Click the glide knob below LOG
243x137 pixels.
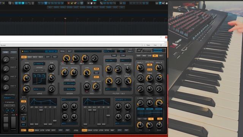[24, 108]
